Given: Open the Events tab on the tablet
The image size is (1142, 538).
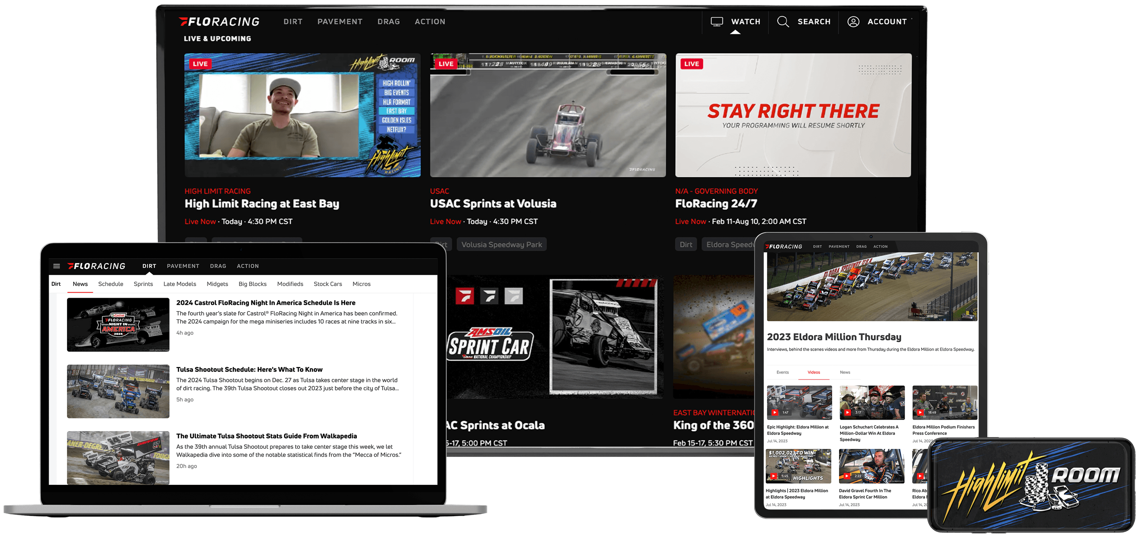Looking at the screenshot, I should point(783,372).
